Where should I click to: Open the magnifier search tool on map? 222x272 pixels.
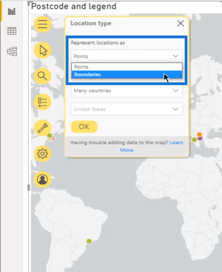(x=42, y=76)
